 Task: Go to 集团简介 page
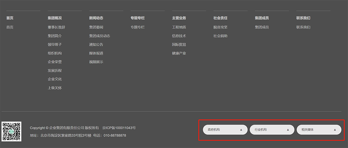(x=55, y=36)
